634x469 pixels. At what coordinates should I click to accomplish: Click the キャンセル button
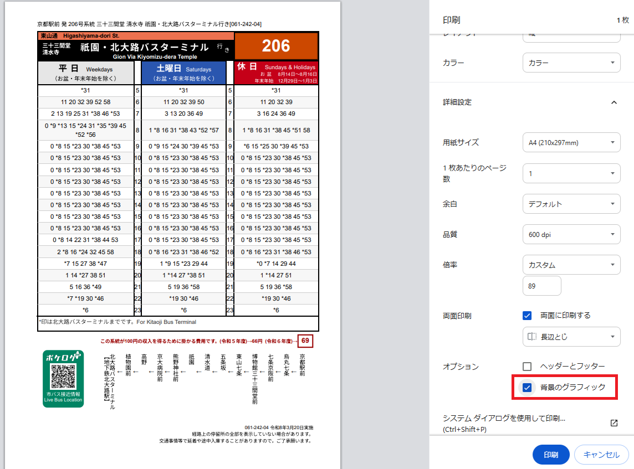(601, 454)
